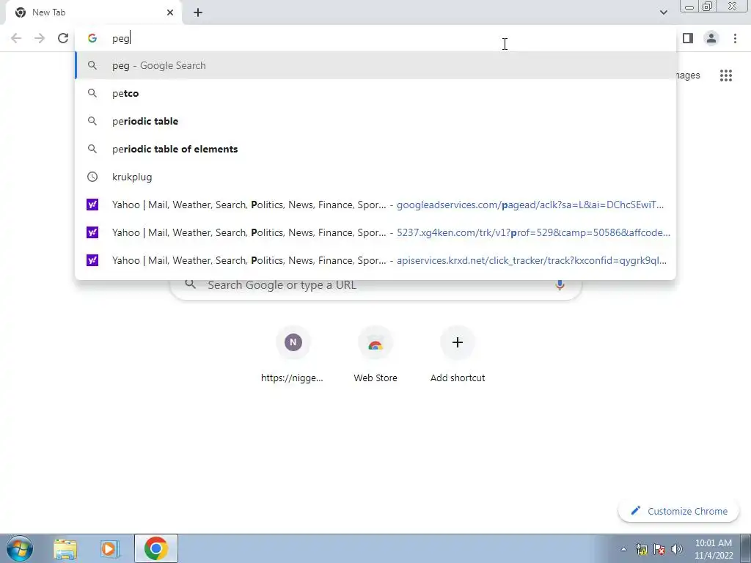751x563 pixels.
Task: Click the Google G icon in omnibox
Action: point(92,38)
